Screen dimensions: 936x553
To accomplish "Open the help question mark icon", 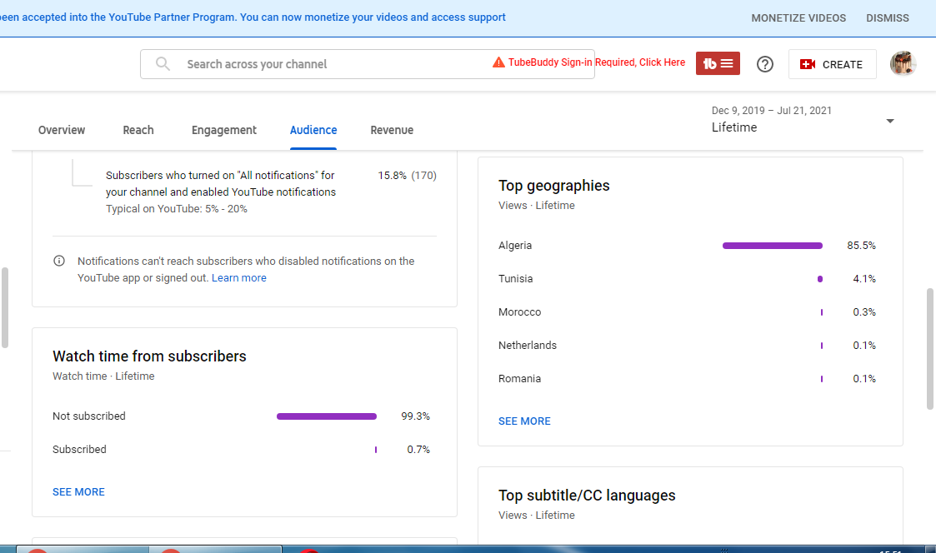I will 764,64.
